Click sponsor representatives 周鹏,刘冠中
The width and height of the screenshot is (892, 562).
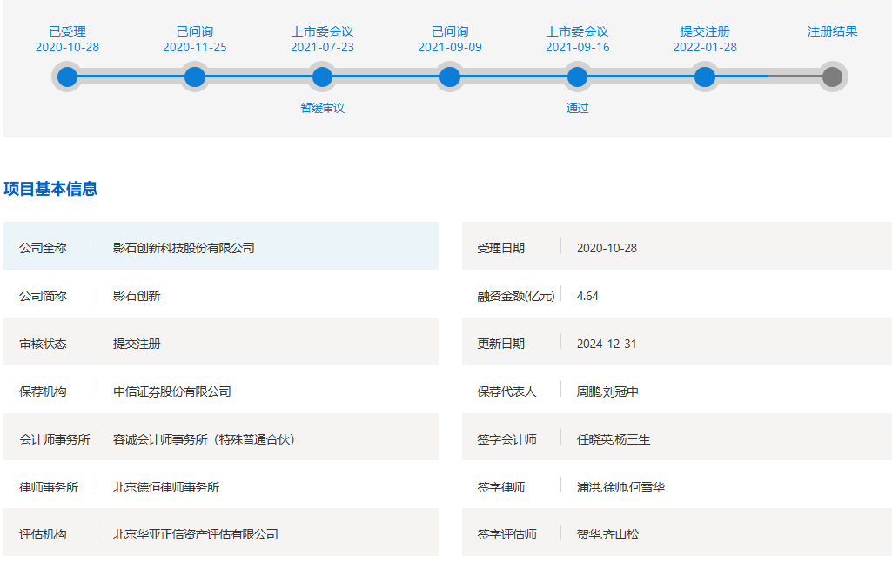(607, 391)
